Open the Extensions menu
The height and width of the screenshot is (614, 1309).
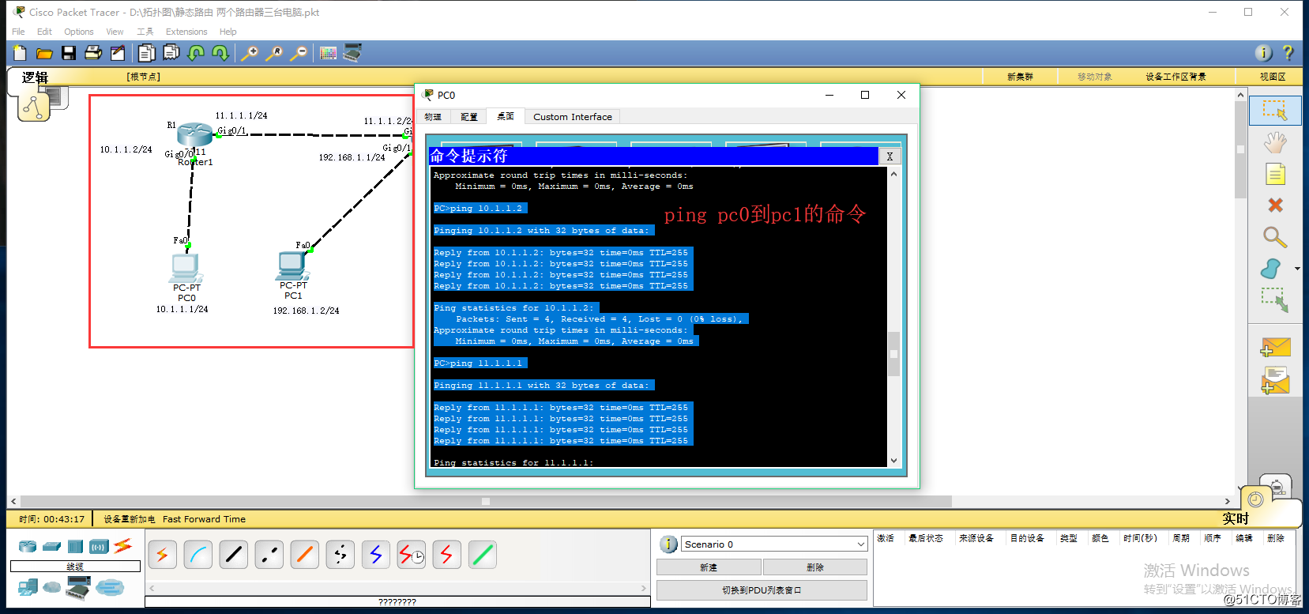point(186,32)
